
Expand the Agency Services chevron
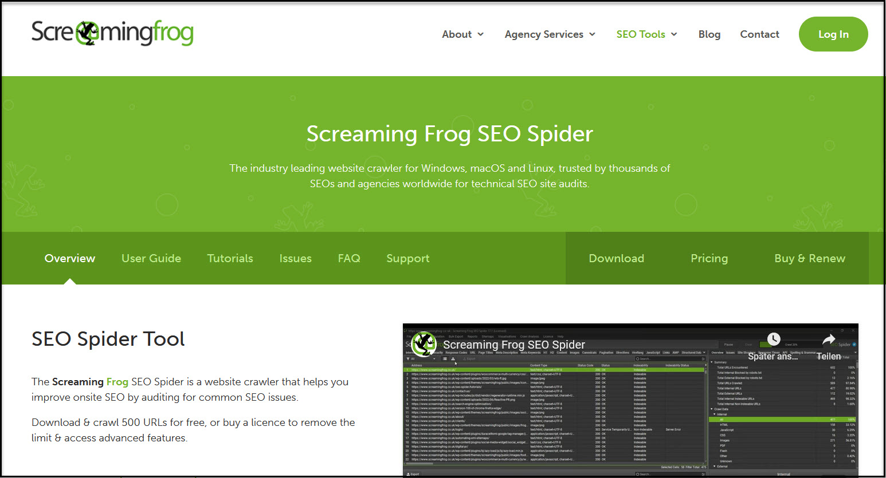click(x=592, y=34)
